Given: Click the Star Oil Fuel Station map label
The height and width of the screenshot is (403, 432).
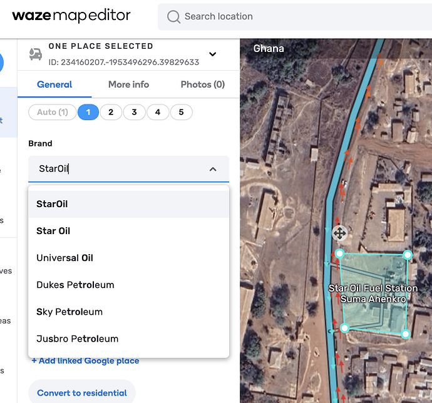Looking at the screenshot, I should point(373,293).
